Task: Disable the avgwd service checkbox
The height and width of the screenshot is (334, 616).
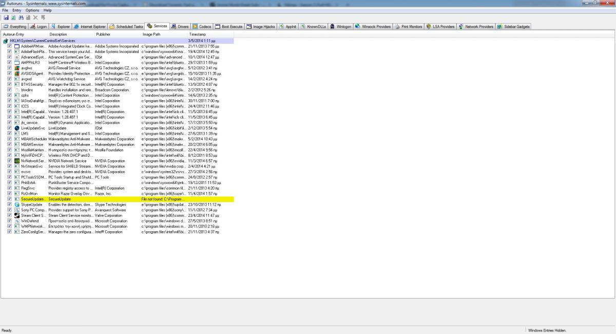Action: pyautogui.click(x=10, y=79)
